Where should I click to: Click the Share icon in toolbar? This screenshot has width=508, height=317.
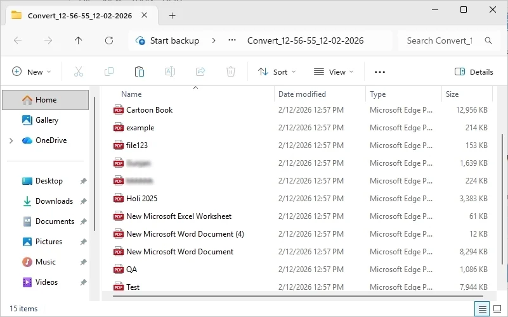[x=200, y=71]
